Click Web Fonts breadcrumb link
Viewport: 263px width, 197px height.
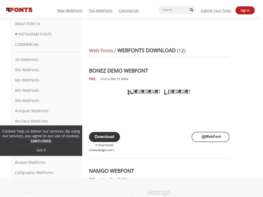pyautogui.click(x=101, y=51)
